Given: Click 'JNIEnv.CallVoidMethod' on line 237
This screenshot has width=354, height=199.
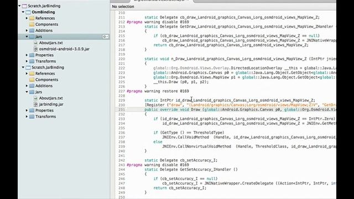Looking at the screenshot, I should [x=186, y=137].
